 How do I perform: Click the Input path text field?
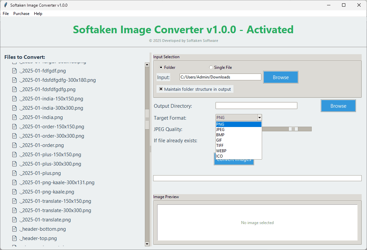(220, 77)
